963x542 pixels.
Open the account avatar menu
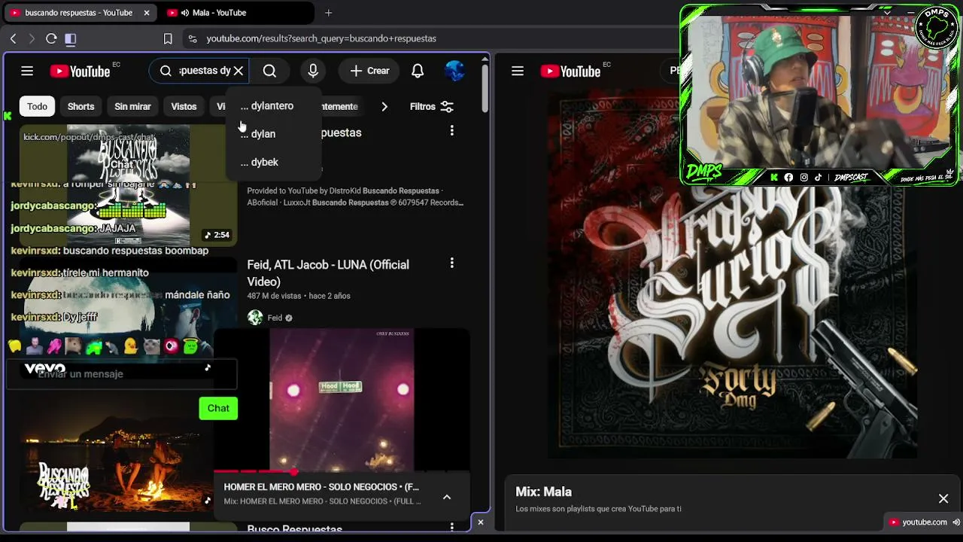pyautogui.click(x=454, y=71)
